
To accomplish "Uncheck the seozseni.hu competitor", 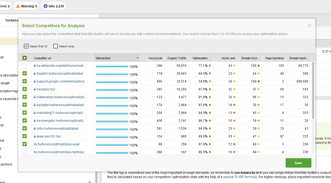I will 25,89.
